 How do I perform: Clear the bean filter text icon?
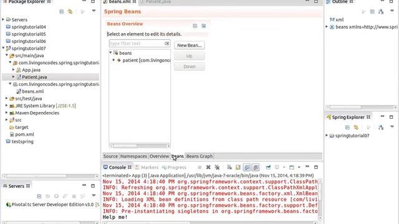tap(166, 44)
